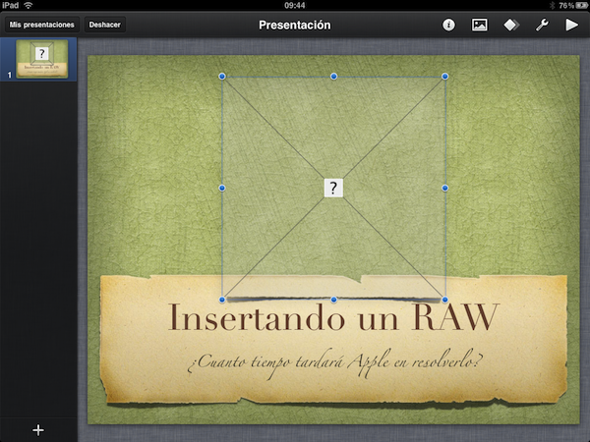This screenshot has width=590, height=442.
Task: Tap the Bluetooth status icon
Action: [x=552, y=5]
